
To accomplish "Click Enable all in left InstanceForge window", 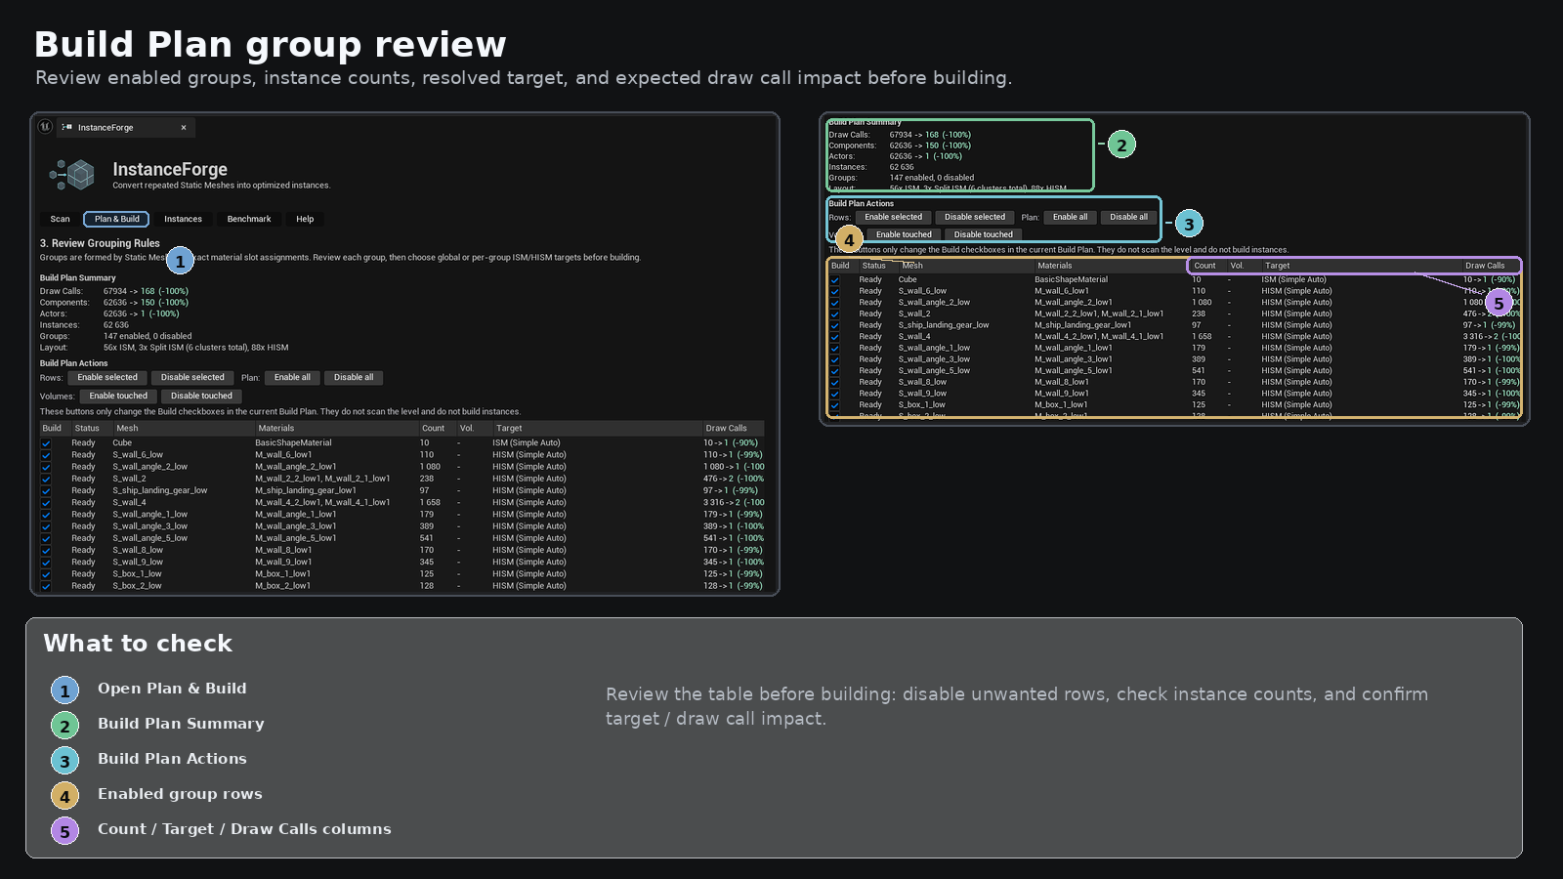I will 292,378.
